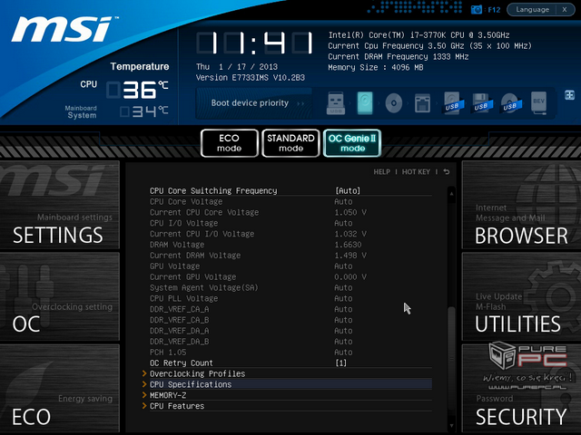Click the date Thu 1 / 17 / 2013
581x435 pixels.
tap(237, 67)
